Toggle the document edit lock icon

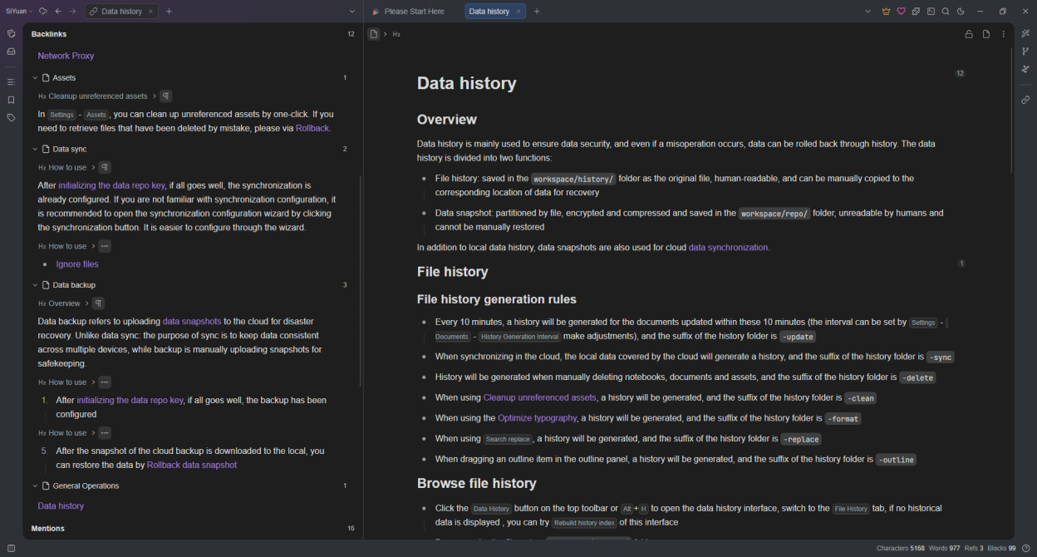tap(969, 34)
